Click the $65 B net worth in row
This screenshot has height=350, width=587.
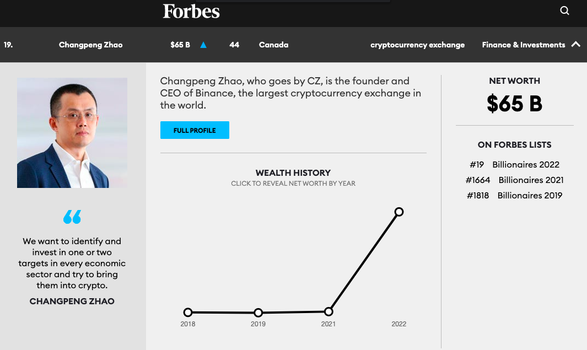click(x=180, y=45)
